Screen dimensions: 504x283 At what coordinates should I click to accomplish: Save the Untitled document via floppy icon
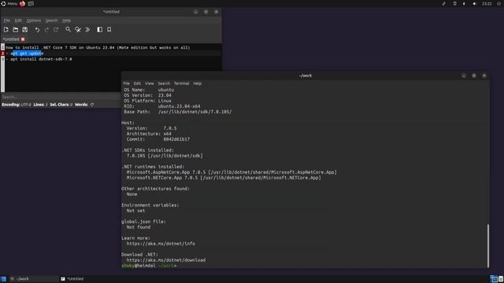(24, 30)
